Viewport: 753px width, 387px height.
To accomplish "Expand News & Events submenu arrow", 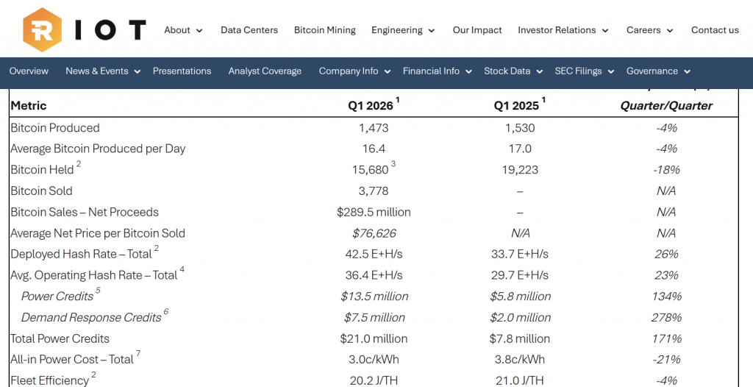I will click(137, 72).
